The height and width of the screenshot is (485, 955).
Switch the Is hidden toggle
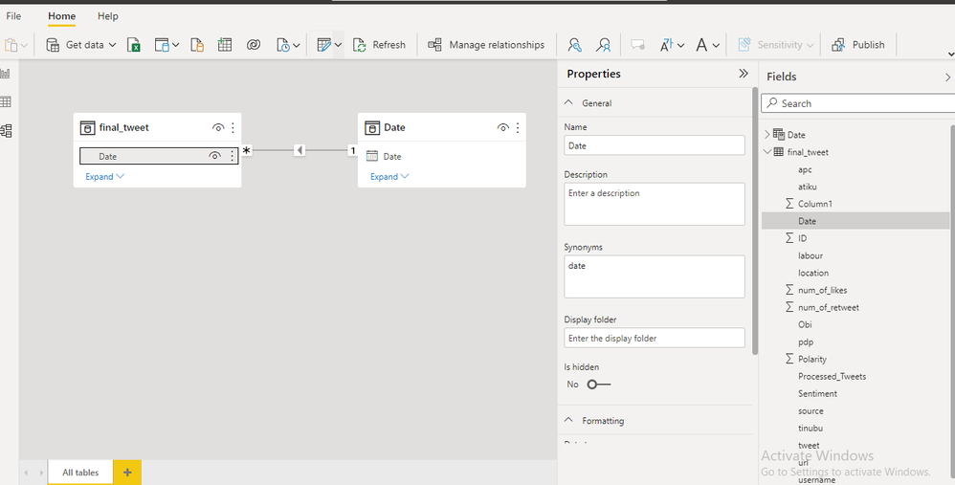pos(598,385)
